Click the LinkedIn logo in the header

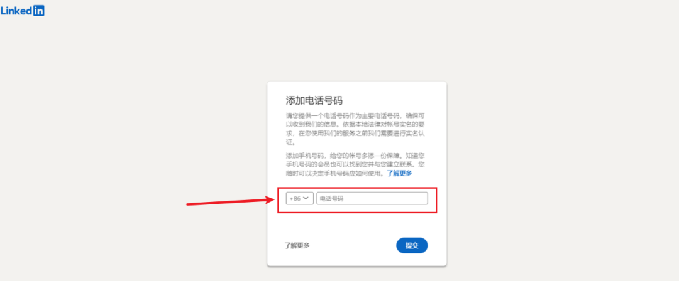pos(23,11)
